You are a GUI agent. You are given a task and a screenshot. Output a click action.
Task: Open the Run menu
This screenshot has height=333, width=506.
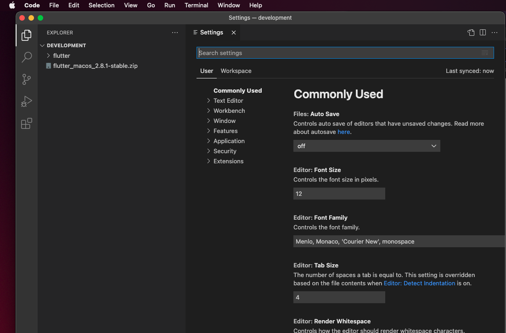click(x=170, y=5)
